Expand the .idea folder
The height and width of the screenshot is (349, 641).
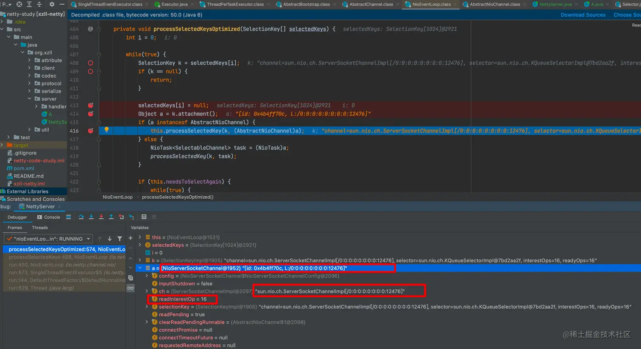coord(3,22)
